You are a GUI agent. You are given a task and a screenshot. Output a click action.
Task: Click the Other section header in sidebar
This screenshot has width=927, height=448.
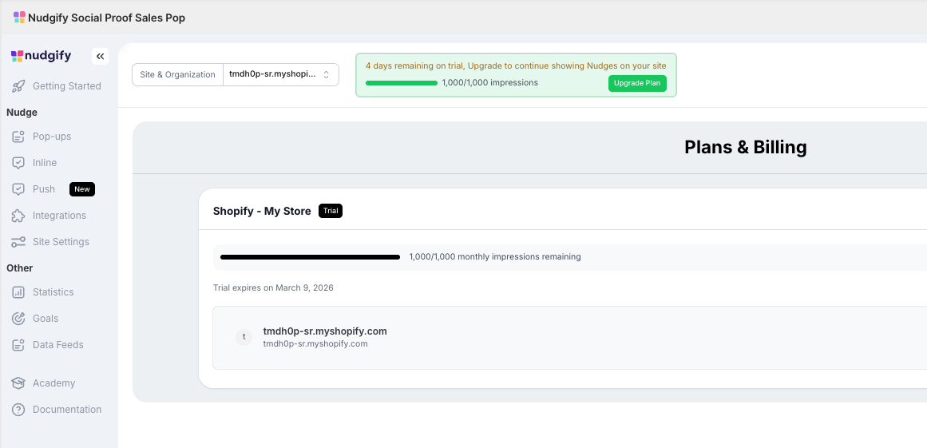[x=19, y=268]
